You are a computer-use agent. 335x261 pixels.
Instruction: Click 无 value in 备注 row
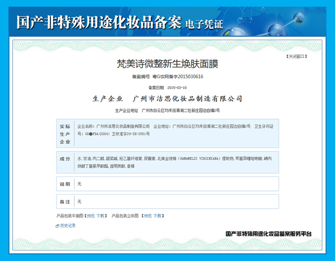79,202
